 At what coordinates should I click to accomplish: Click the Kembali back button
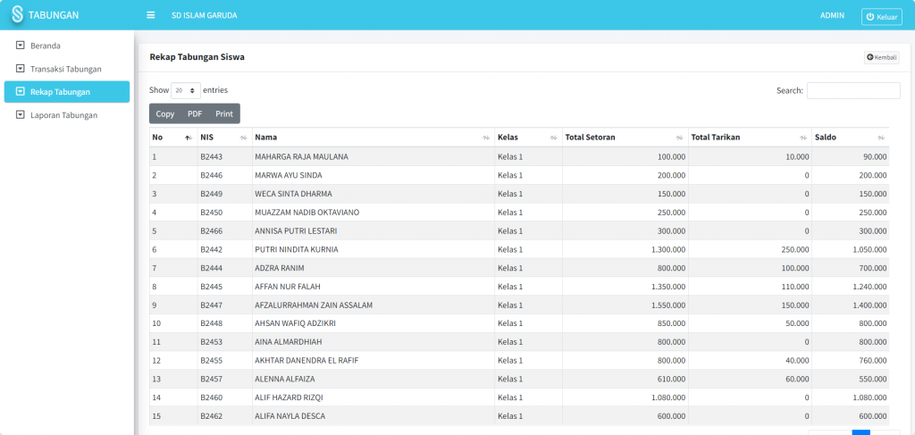click(x=882, y=57)
